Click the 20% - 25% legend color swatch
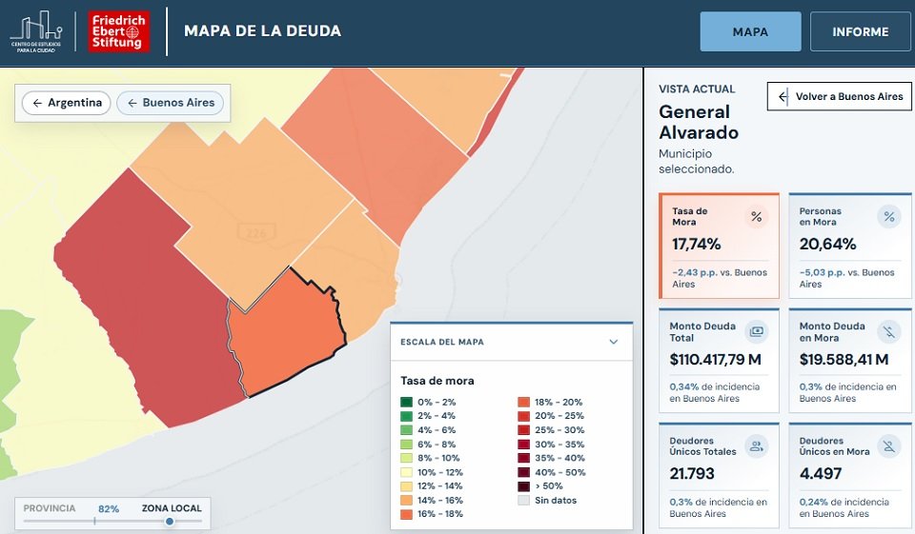This screenshot has width=915, height=534. click(523, 416)
